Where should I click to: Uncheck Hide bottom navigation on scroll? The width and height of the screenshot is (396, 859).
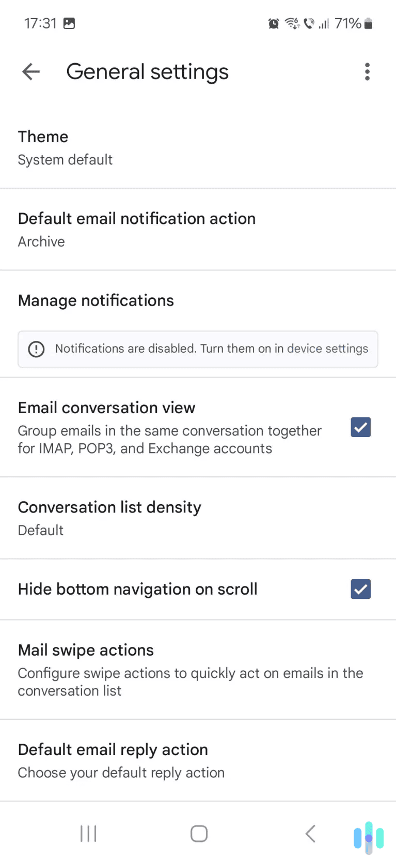click(360, 589)
